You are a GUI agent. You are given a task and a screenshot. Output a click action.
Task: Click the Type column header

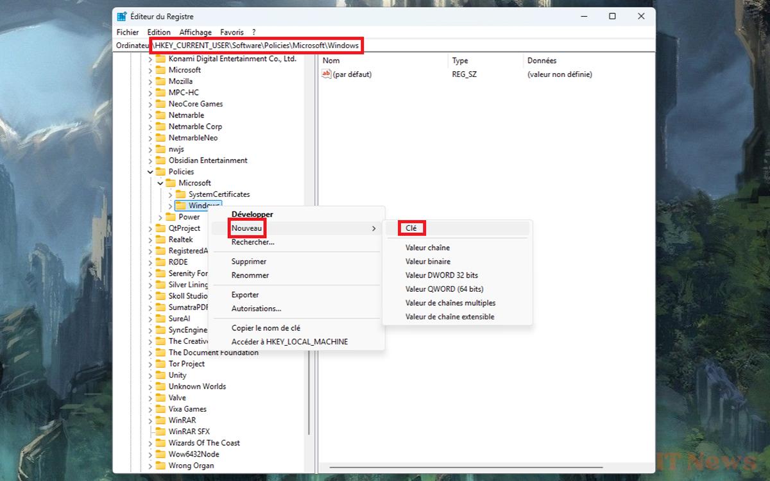point(486,61)
